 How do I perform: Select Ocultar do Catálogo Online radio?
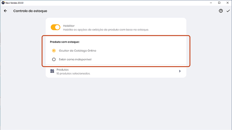coord(54,51)
